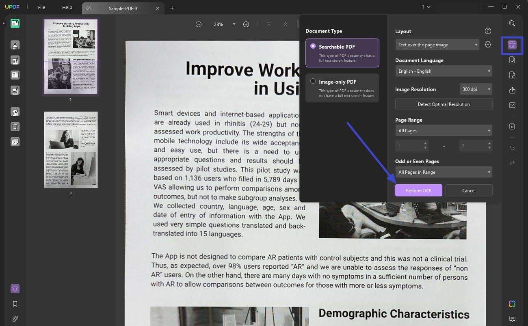Image resolution: width=528 pixels, height=326 pixels.
Task: Select the page 2 thumbnail
Action: coord(71,150)
